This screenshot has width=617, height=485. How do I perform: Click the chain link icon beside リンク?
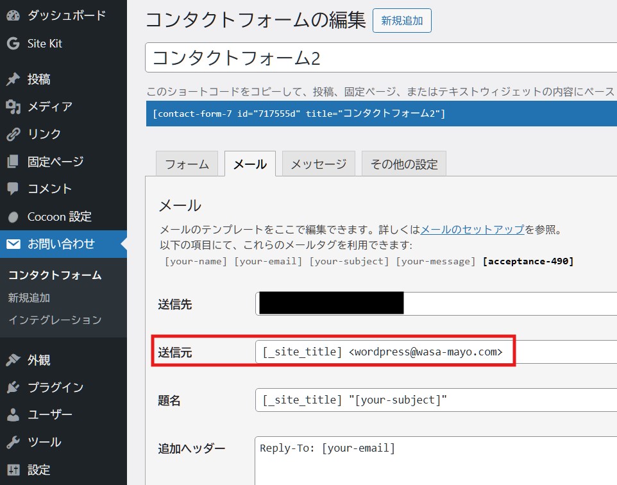coord(13,134)
